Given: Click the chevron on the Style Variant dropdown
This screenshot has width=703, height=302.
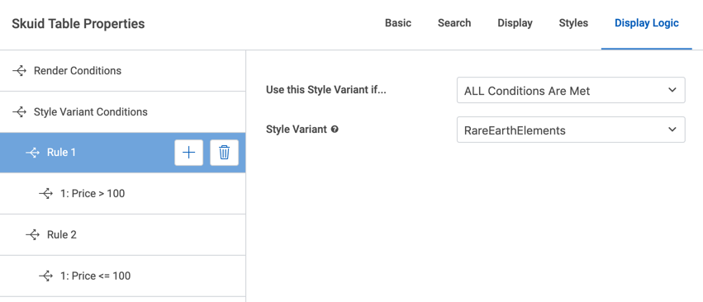Looking at the screenshot, I should point(672,130).
